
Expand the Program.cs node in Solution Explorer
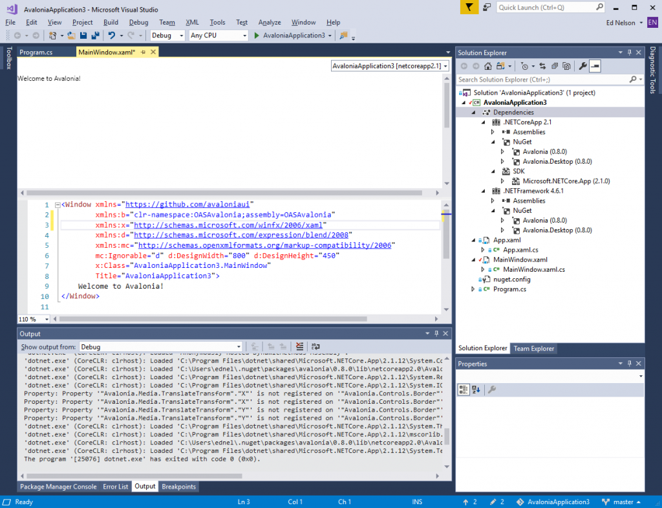tap(473, 289)
